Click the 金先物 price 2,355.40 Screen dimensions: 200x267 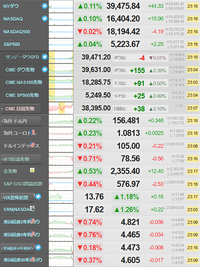tap(125, 171)
